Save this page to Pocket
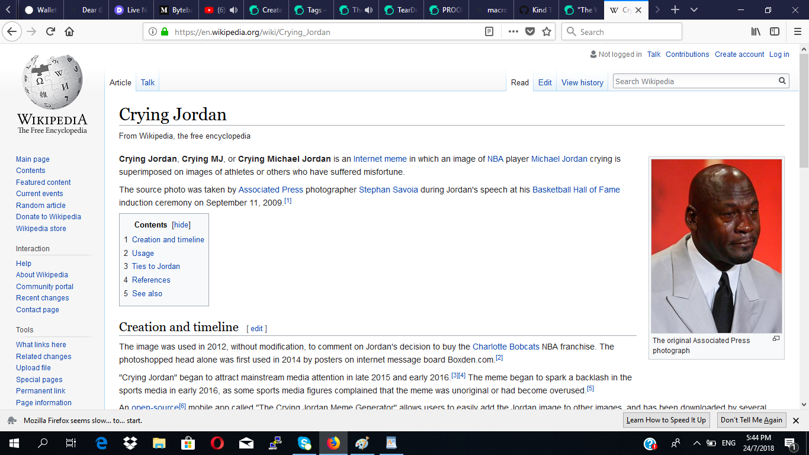Viewport: 809px width, 455px height. pyautogui.click(x=530, y=32)
